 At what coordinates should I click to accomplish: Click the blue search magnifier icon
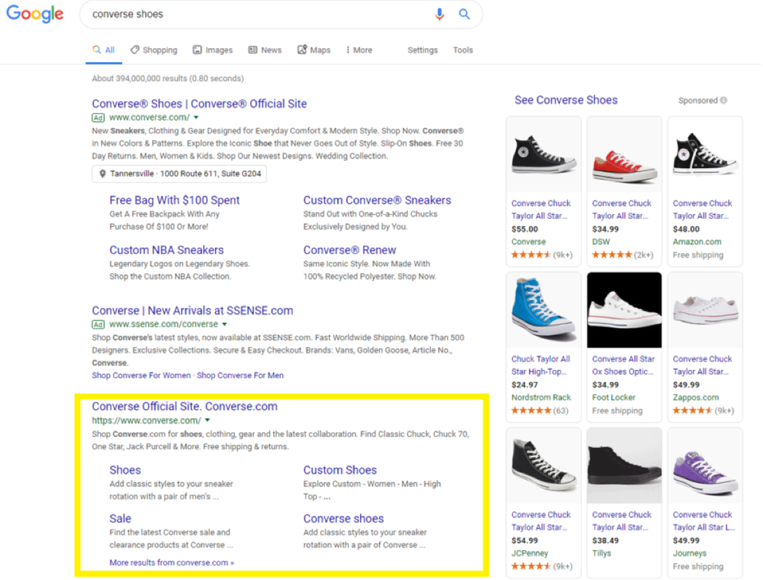[464, 14]
